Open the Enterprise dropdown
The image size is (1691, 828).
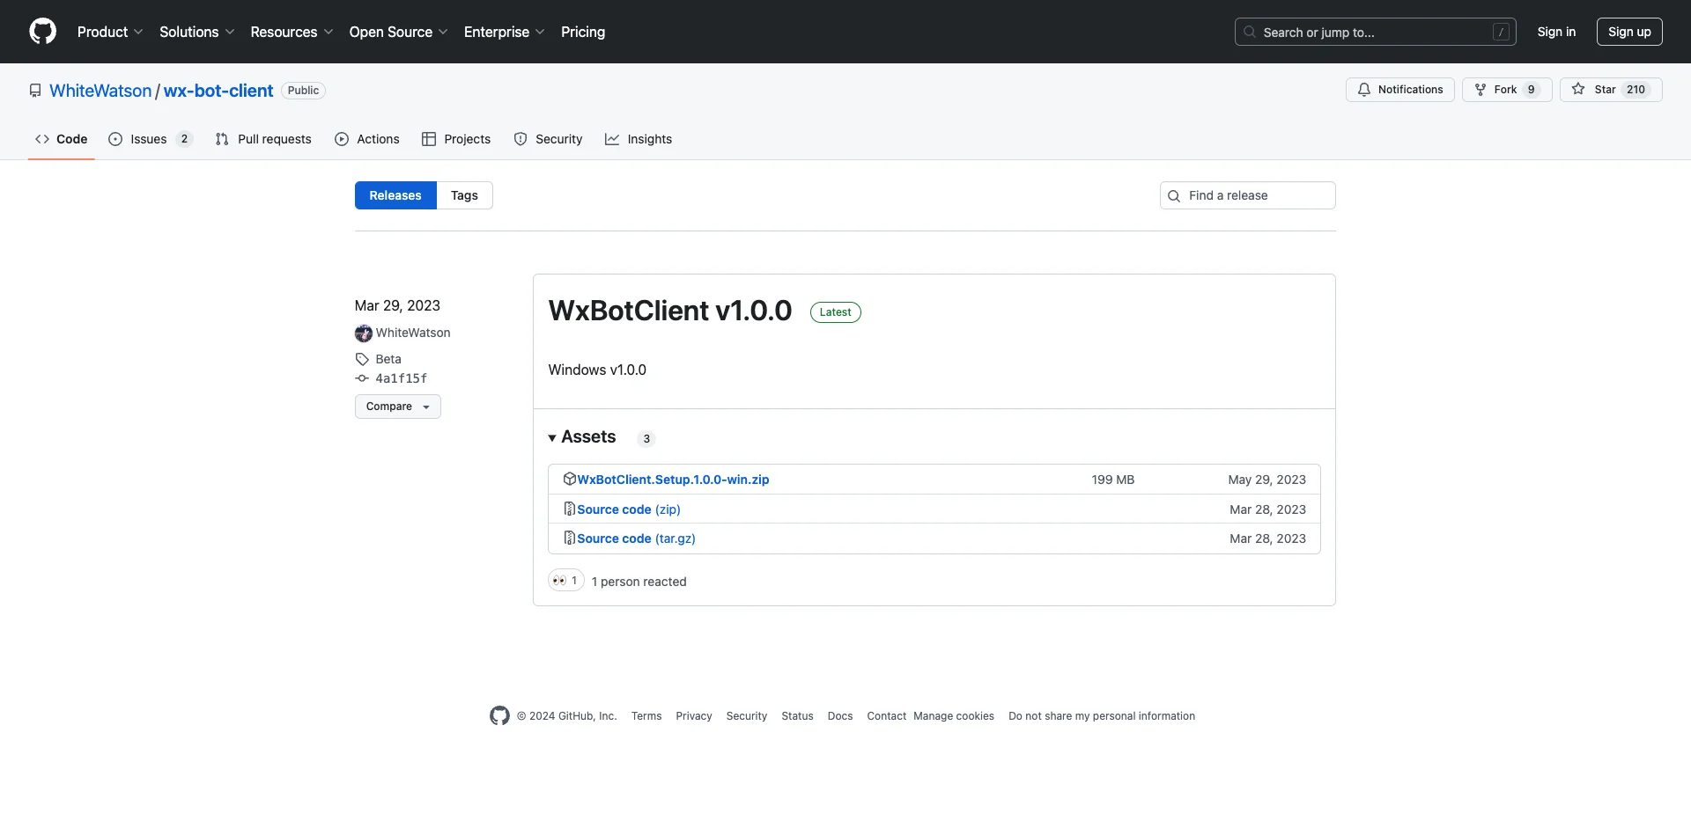[x=504, y=32]
